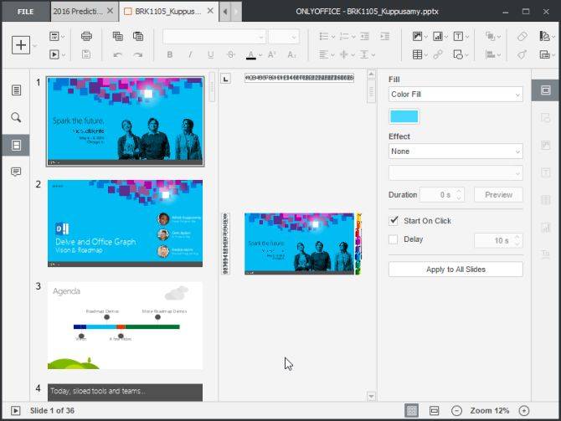
Task: Click the Clear style eraser icon
Action: [522, 36]
